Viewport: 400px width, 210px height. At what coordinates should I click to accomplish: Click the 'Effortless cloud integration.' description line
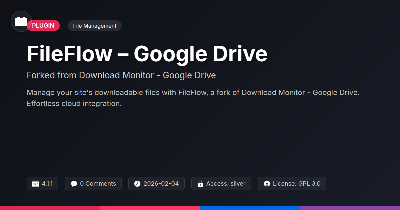click(x=74, y=103)
